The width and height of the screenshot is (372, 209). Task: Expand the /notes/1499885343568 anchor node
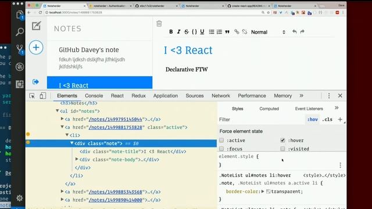pyautogui.click(x=62, y=191)
